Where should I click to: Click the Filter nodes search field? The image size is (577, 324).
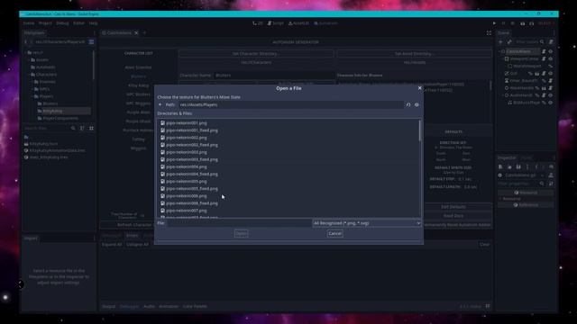tap(528, 42)
